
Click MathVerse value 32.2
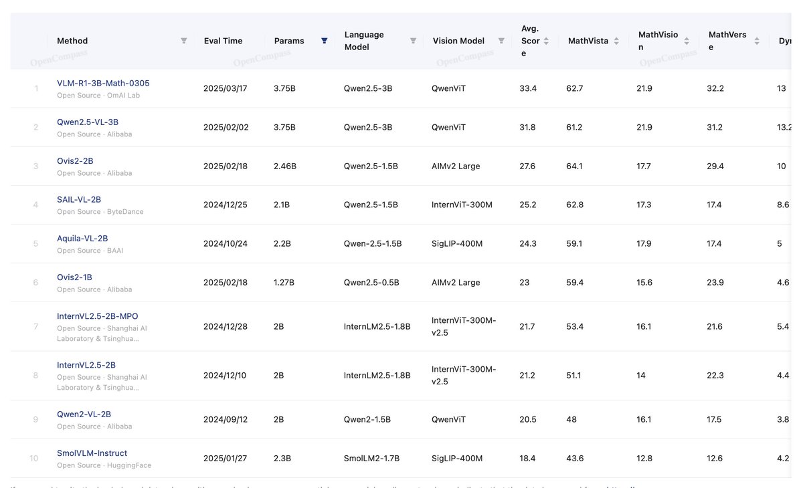[715, 89]
